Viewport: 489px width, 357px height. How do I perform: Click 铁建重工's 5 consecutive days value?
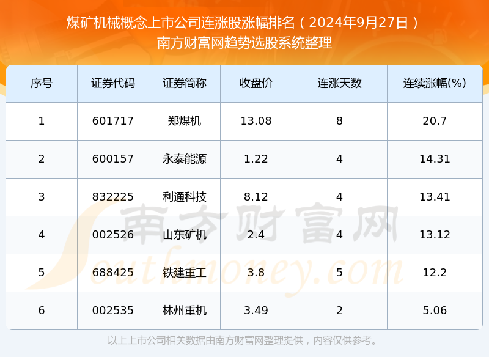(339, 273)
